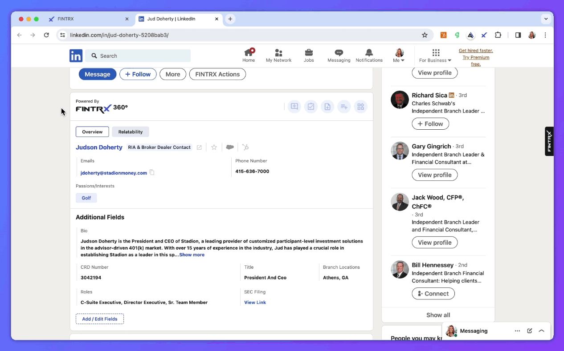Viewport: 564px width, 351px height.
Task: Open the Notifications bell
Action: pos(369,56)
